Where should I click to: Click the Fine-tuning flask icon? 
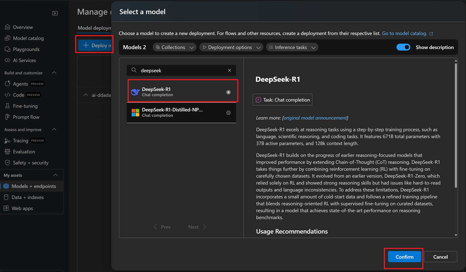(7, 106)
